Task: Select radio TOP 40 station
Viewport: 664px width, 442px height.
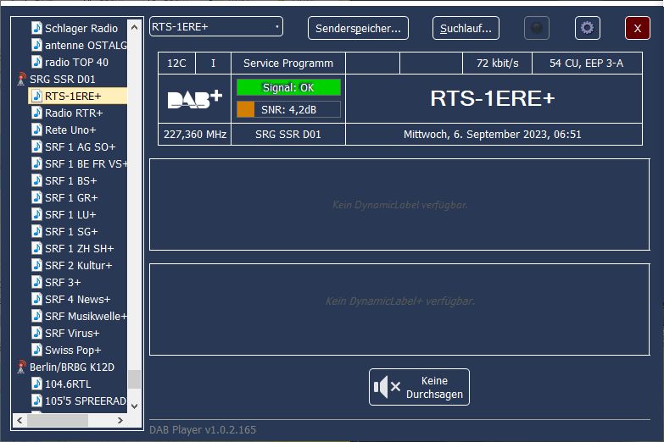Action: point(76,62)
